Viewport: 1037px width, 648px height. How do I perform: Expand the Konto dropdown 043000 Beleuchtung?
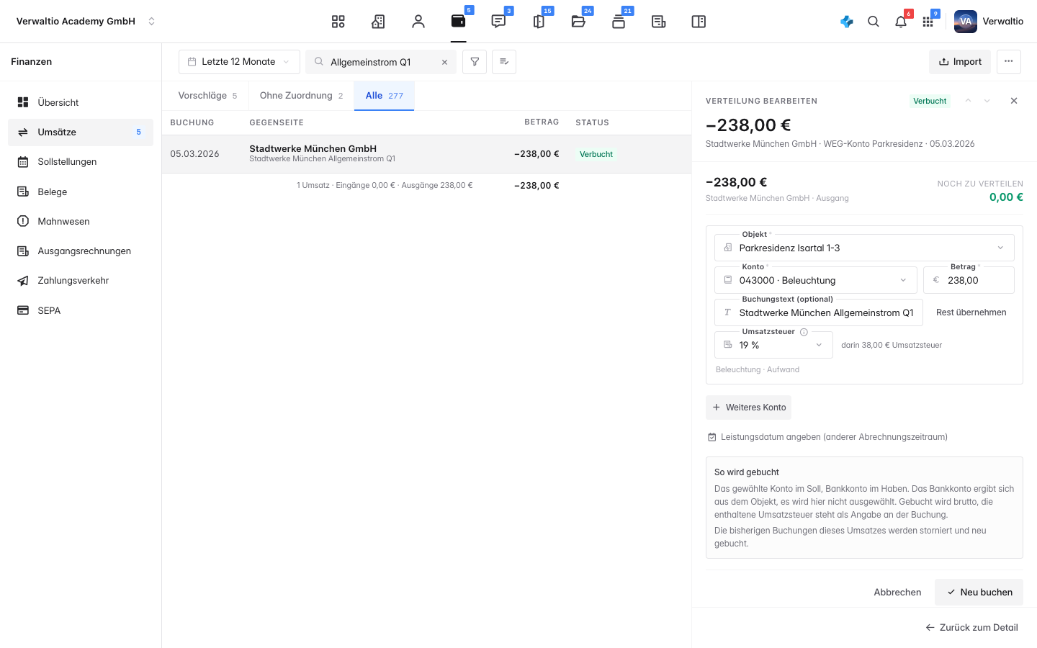[x=816, y=280]
